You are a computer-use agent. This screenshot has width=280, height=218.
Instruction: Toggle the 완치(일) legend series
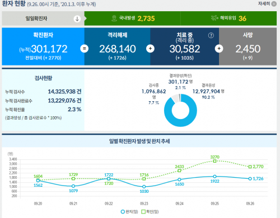(129, 212)
